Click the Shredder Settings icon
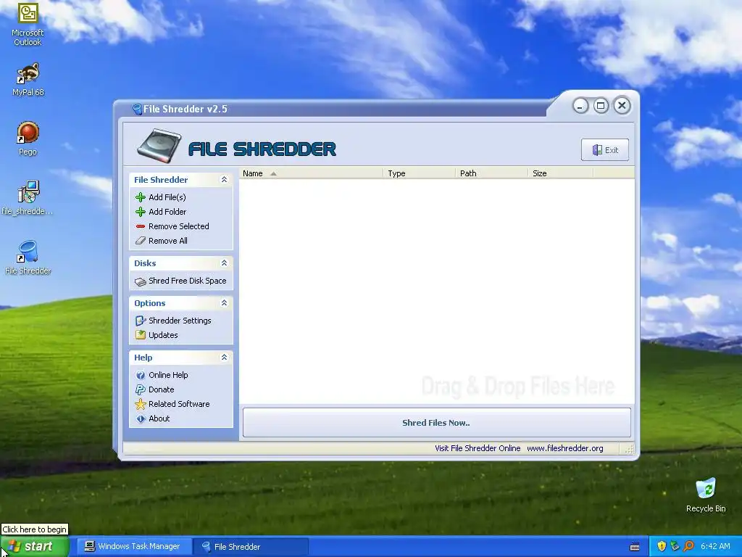The width and height of the screenshot is (742, 557). coord(141,321)
